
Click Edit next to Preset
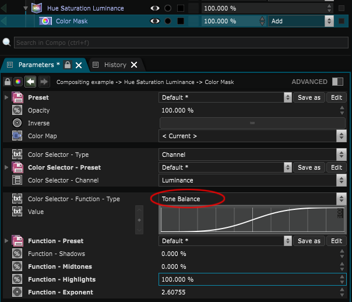click(x=336, y=97)
